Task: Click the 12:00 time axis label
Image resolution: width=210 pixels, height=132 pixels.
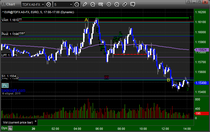Action: pyautogui.click(x=165, y=129)
